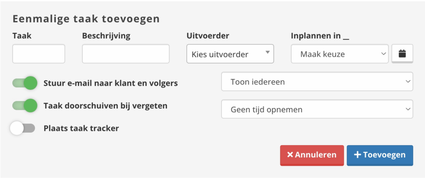Open the calendar date picker icon

pyautogui.click(x=402, y=54)
